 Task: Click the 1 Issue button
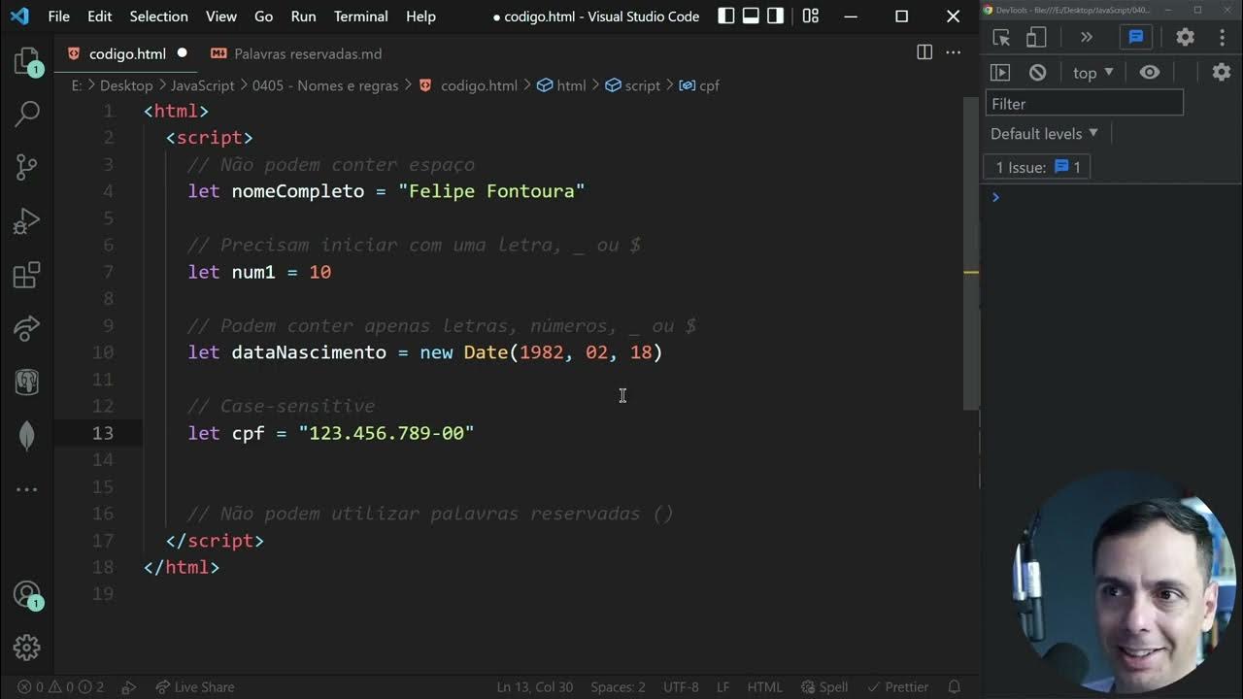[1037, 167]
